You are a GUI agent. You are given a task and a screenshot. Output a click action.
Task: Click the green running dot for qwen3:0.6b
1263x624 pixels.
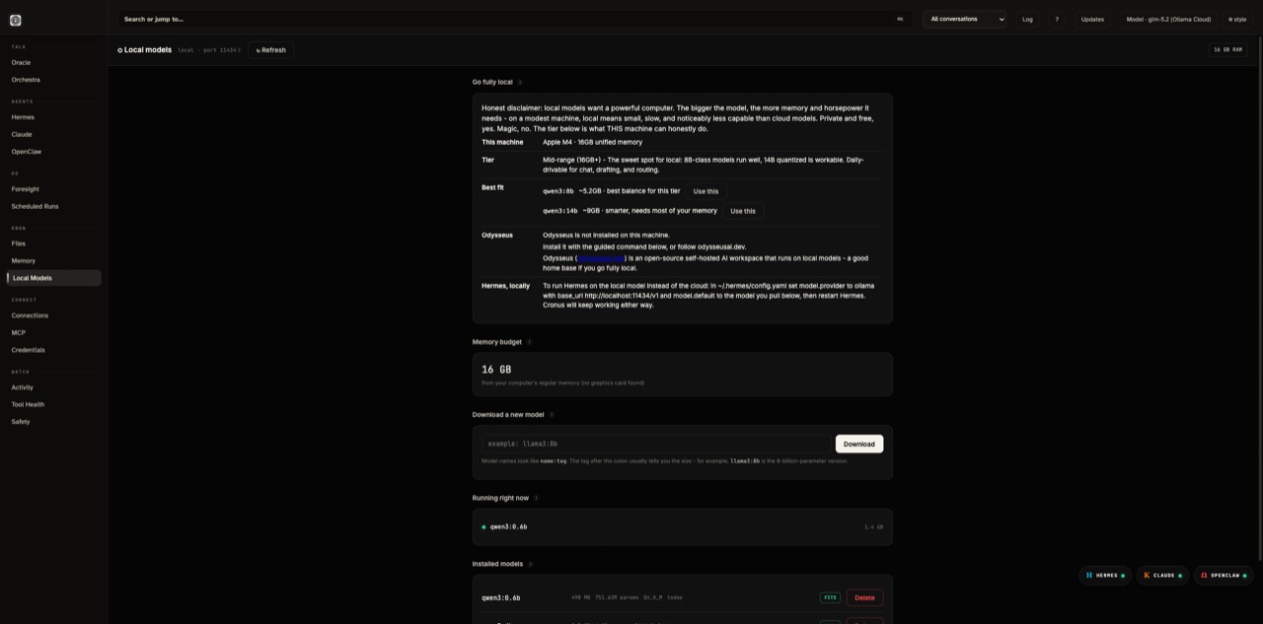[483, 527]
